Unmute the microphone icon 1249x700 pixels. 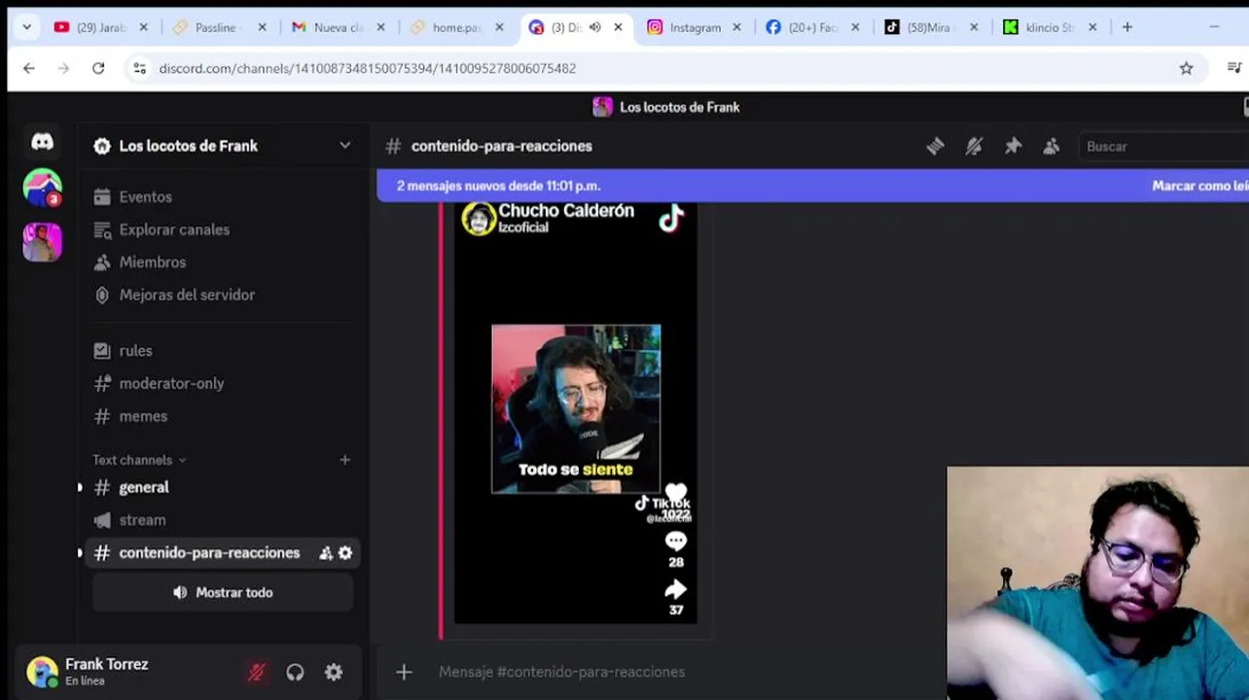coord(257,672)
